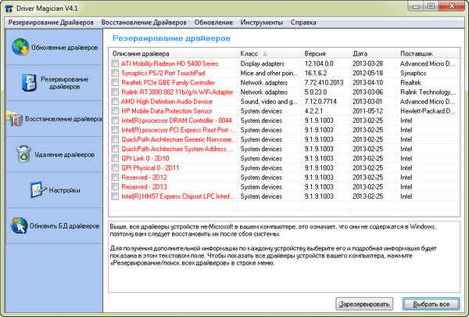Viewport: 469px width, 317px height.
Task: Check the ATI Mobility Radeon HD 5400 checkbox
Action: click(115, 63)
